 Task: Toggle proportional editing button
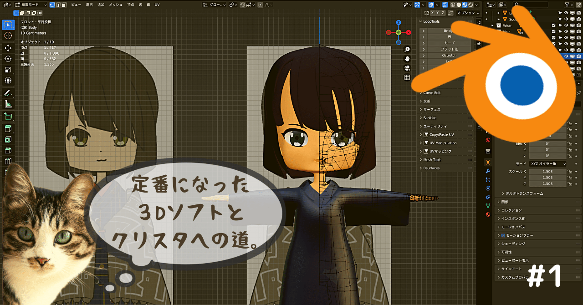[259, 5]
